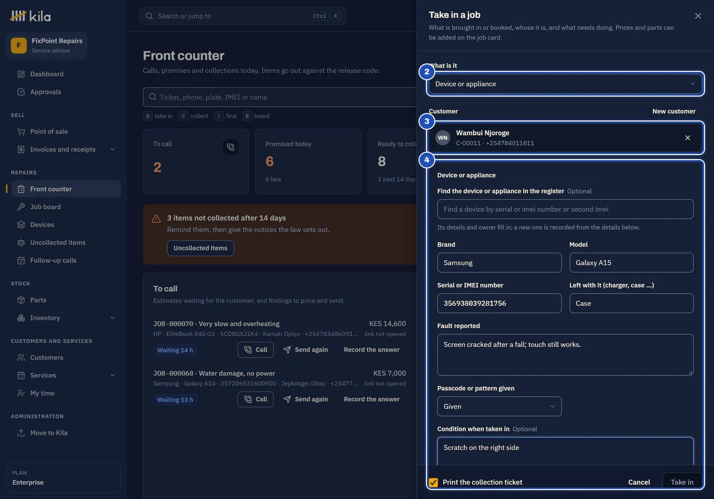Close the Take in a job panel
The height and width of the screenshot is (499, 714).
point(698,16)
